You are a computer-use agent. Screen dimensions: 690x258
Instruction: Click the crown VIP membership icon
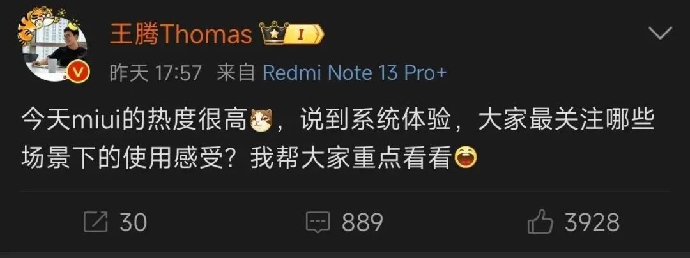273,34
